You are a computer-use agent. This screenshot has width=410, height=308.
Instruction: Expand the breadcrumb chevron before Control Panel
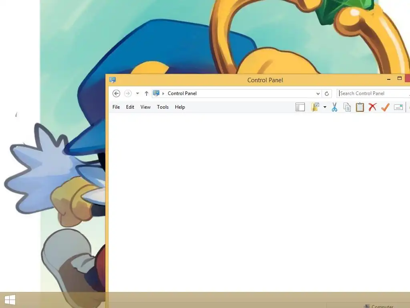pos(163,93)
